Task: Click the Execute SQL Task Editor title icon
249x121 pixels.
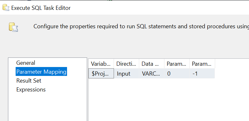Action: click(6, 8)
